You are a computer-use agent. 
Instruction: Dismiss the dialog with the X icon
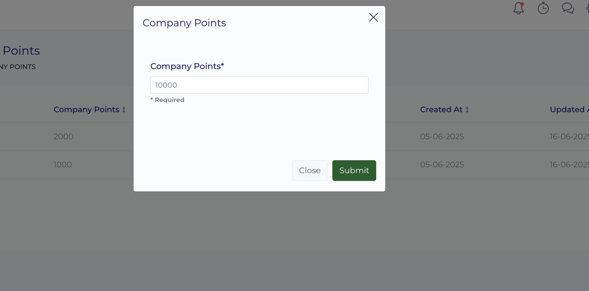(373, 18)
